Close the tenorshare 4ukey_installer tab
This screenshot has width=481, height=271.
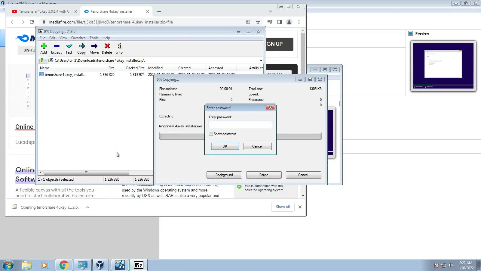click(x=148, y=11)
